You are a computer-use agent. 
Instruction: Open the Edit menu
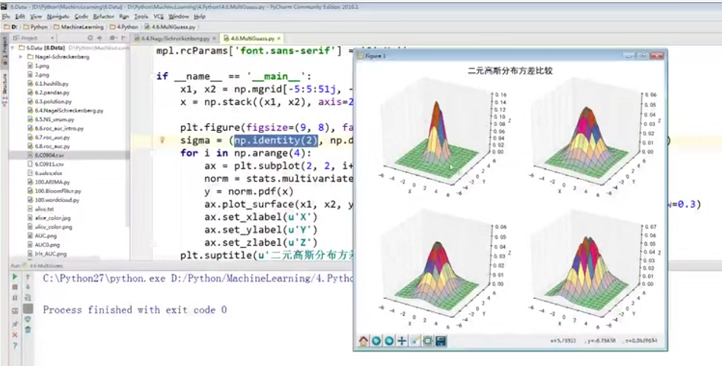tap(21, 17)
